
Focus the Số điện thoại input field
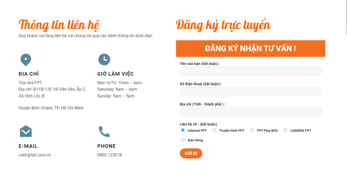coord(250,92)
